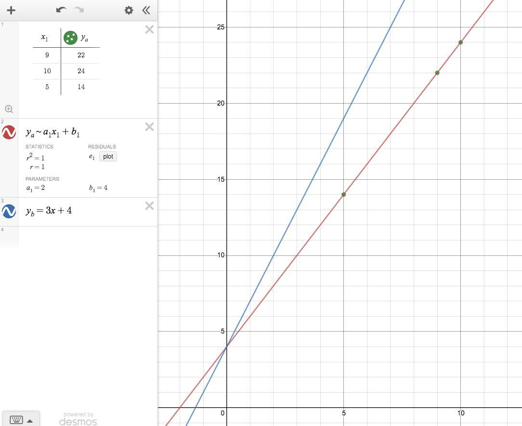The height and width of the screenshot is (426, 522).
Task: Delete the y_b = 3x + 4 expression
Action: point(149,206)
